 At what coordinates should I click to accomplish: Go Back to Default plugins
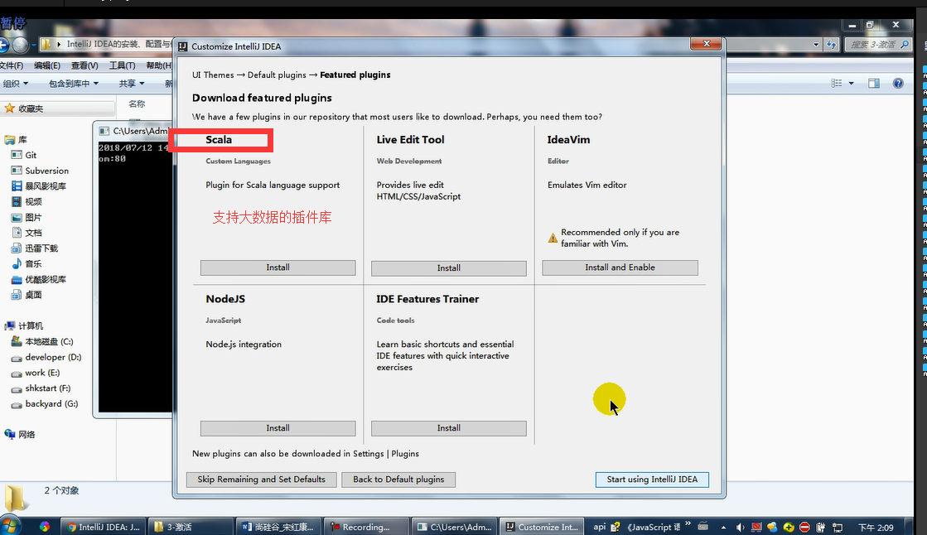pos(398,480)
